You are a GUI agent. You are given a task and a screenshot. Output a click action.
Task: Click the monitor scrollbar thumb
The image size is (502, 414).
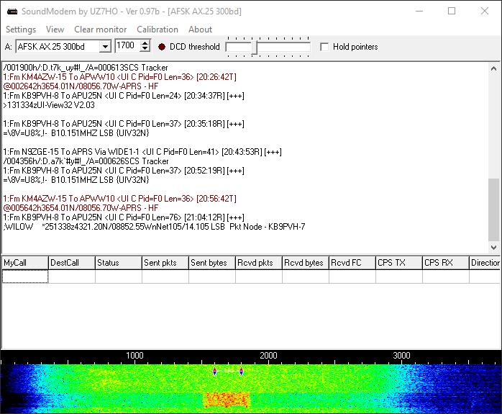pos(493,210)
